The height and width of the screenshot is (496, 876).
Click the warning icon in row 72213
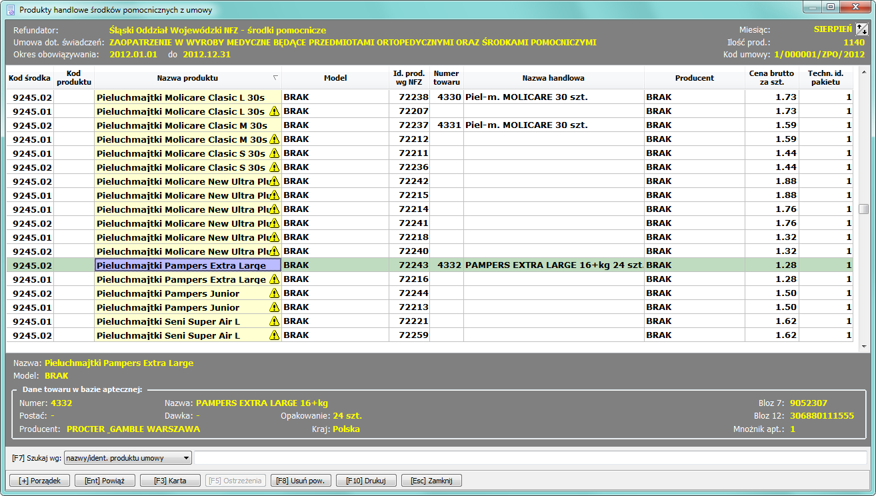tap(274, 307)
